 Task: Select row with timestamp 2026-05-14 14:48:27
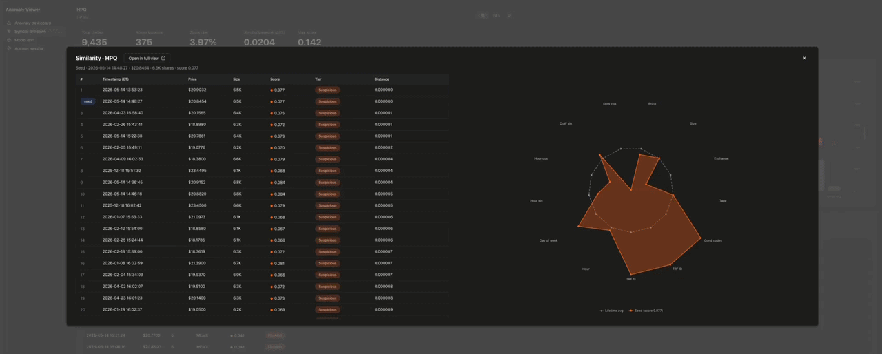[262, 101]
